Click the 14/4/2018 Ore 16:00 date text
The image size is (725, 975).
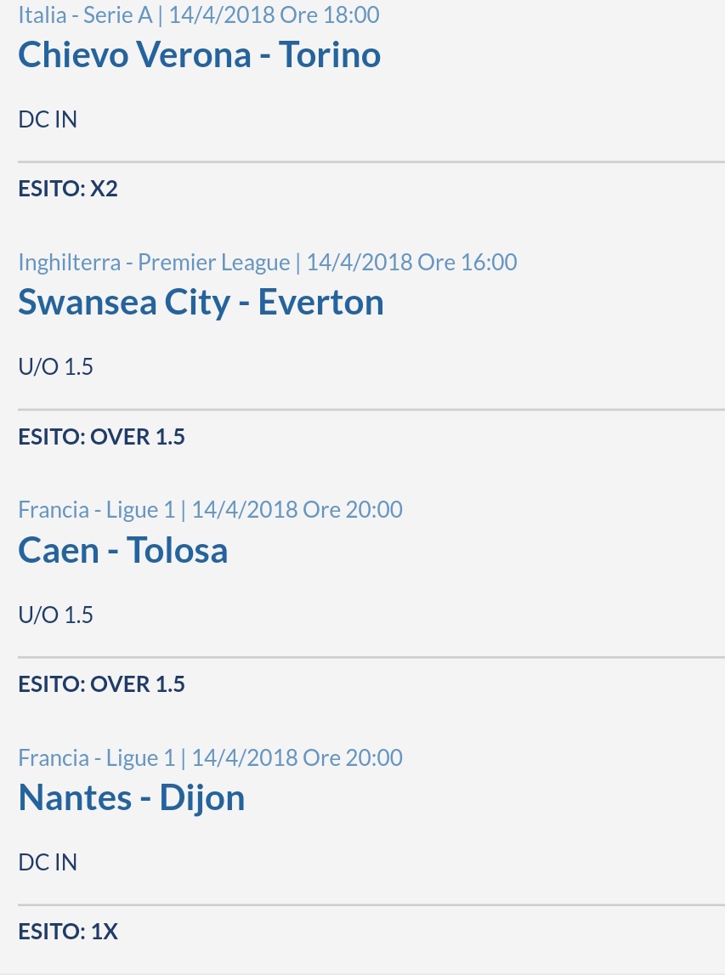coord(411,263)
